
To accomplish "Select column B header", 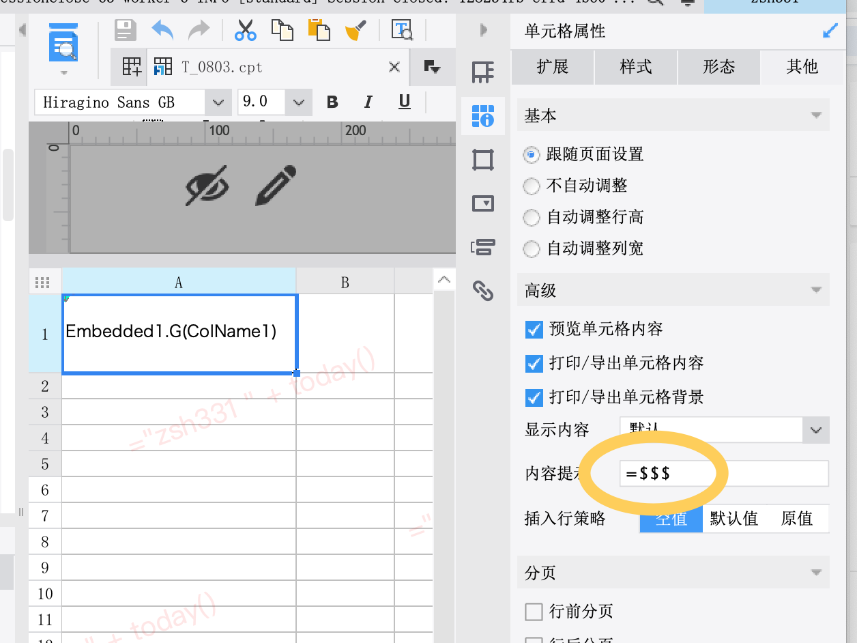I will point(345,281).
